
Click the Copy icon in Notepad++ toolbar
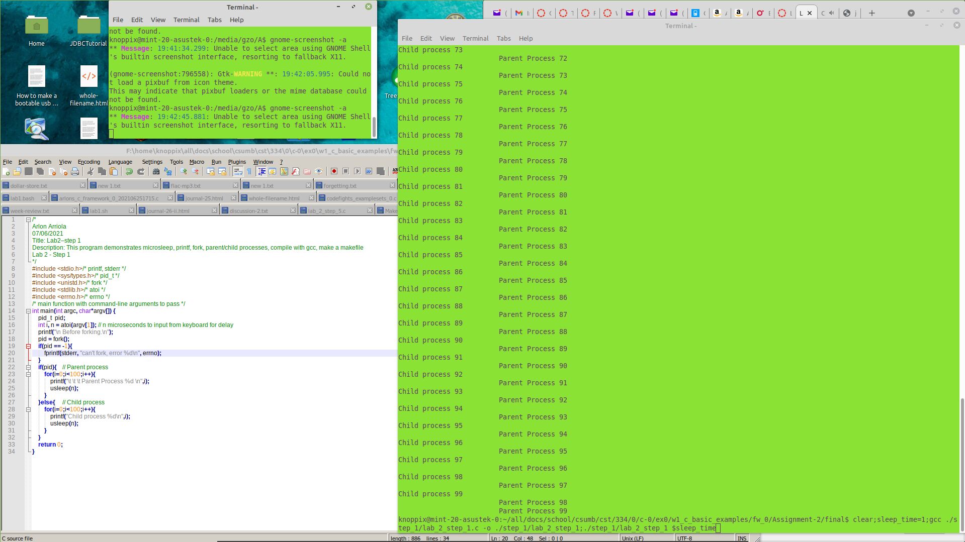(x=102, y=172)
